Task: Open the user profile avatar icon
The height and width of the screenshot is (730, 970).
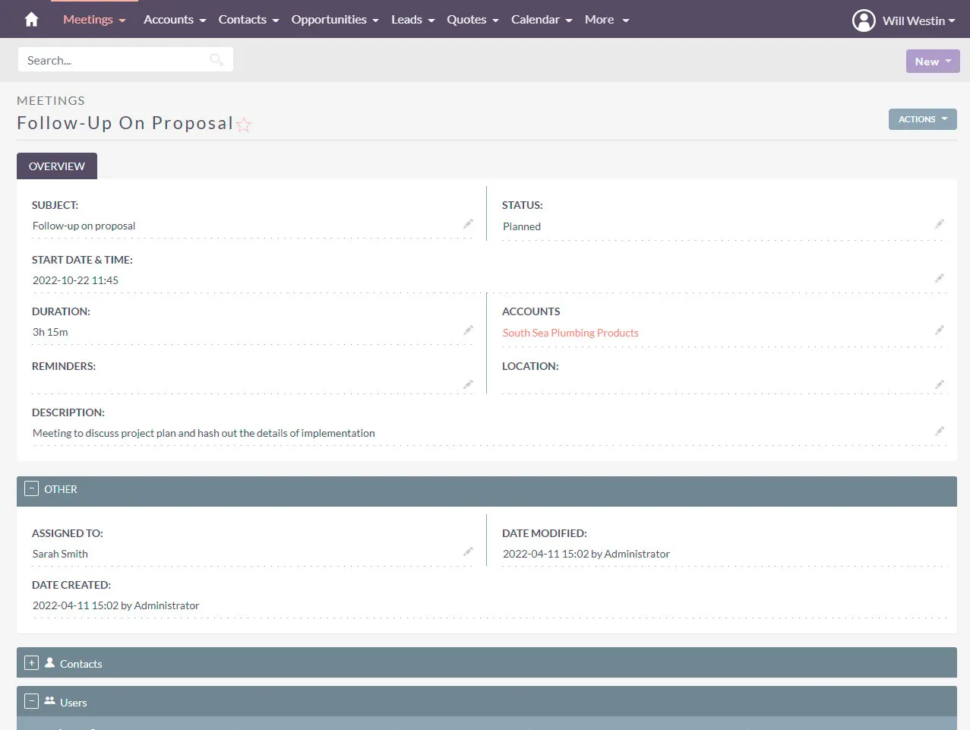Action: [864, 21]
